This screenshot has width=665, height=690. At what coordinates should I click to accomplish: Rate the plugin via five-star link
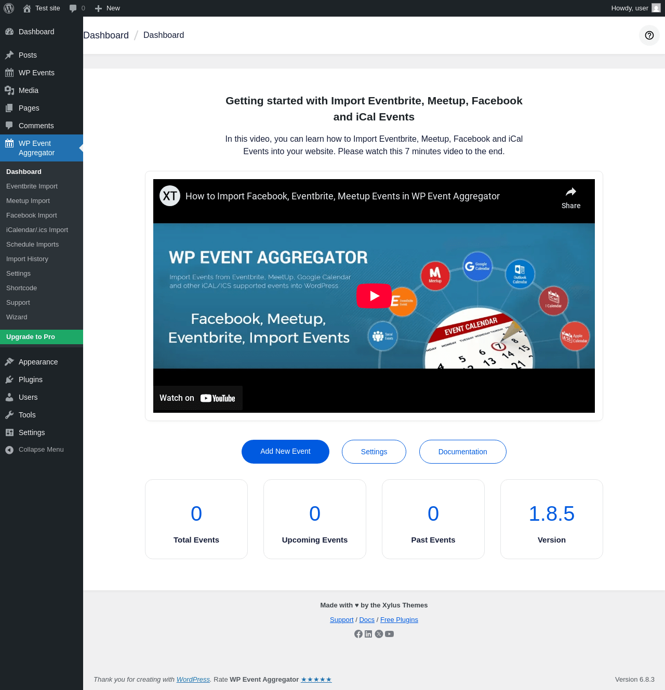pyautogui.click(x=316, y=680)
